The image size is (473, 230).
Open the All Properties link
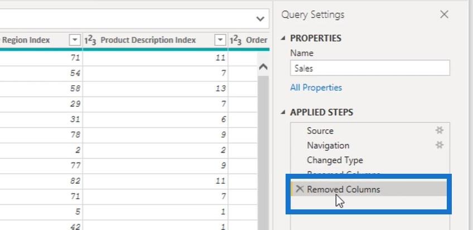(x=316, y=87)
